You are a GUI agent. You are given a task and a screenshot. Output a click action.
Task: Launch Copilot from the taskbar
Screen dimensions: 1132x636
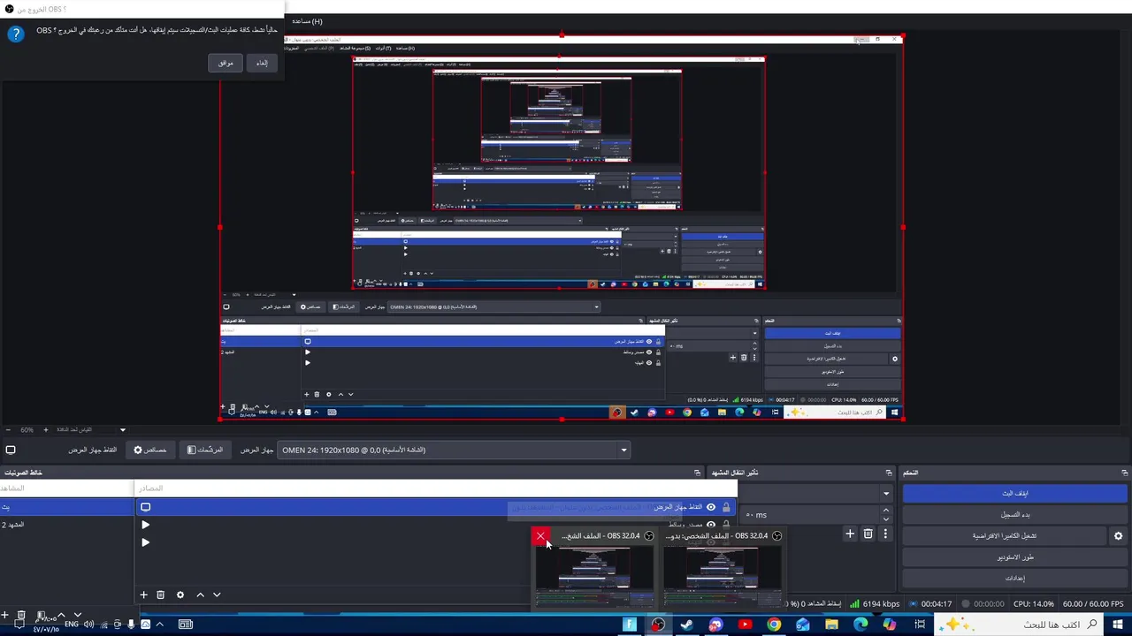890,625
